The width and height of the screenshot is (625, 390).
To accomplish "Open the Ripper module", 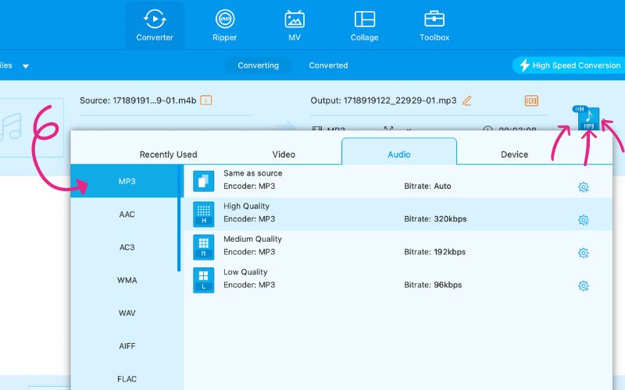I will (x=225, y=26).
